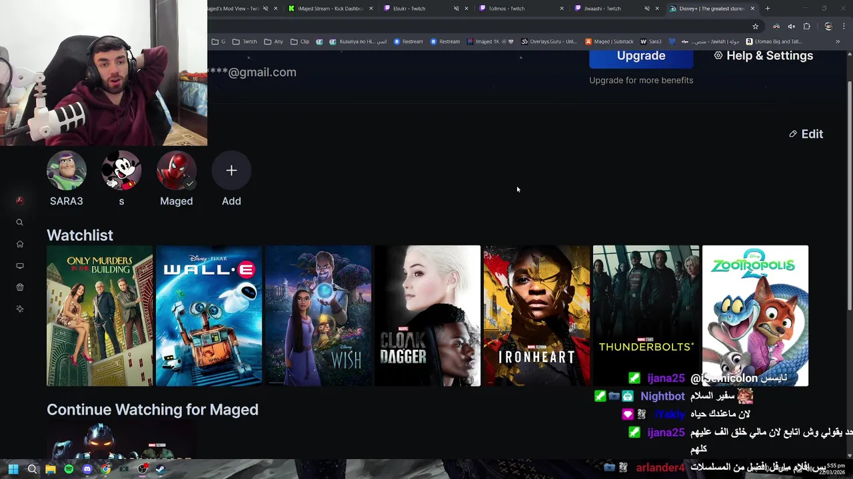
Task: Open Windows taskbar search
Action: (32, 469)
